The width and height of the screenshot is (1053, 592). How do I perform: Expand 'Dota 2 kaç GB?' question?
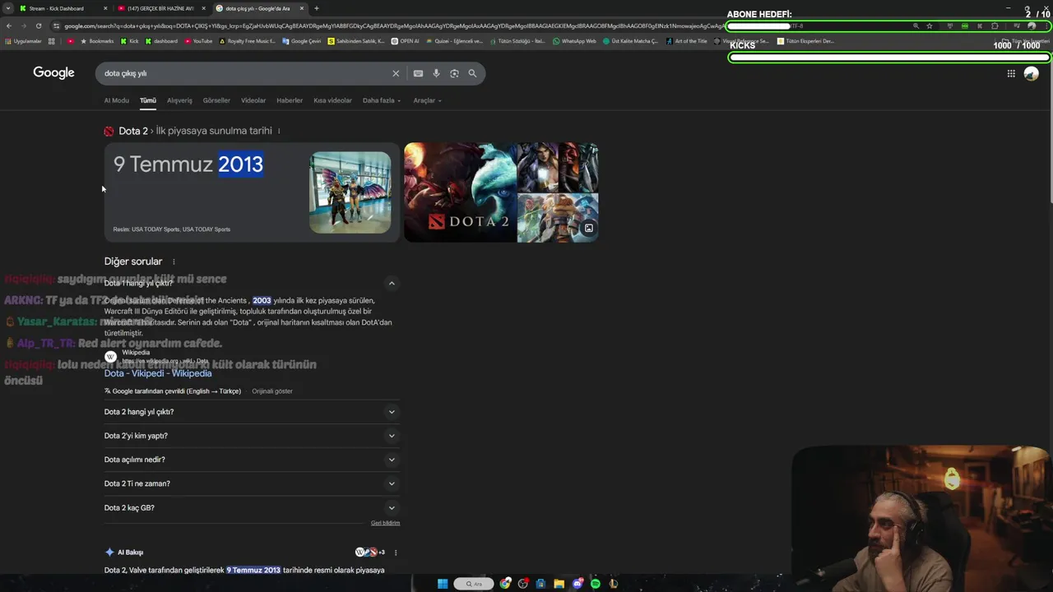pyautogui.click(x=252, y=507)
